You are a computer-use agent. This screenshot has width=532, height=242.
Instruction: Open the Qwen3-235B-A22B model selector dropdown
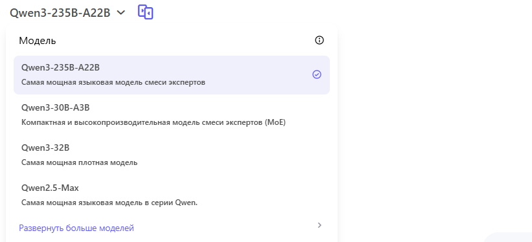tap(67, 13)
